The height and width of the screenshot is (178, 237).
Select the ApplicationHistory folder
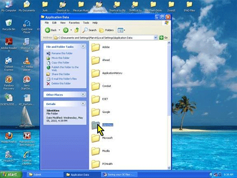coord(107,73)
